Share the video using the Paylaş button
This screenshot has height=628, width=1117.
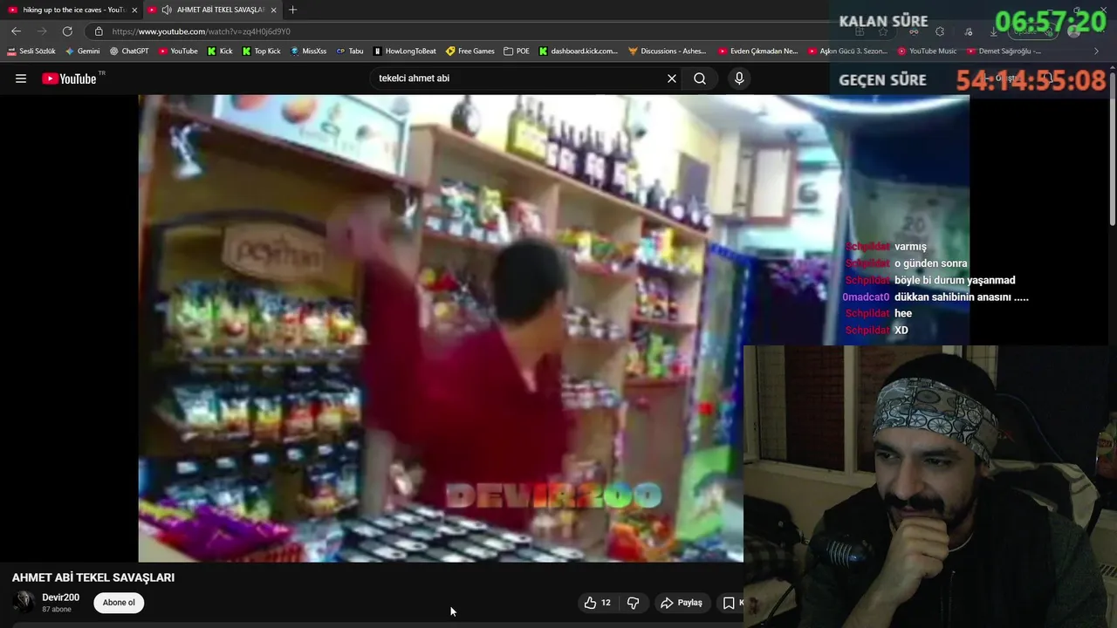click(681, 603)
